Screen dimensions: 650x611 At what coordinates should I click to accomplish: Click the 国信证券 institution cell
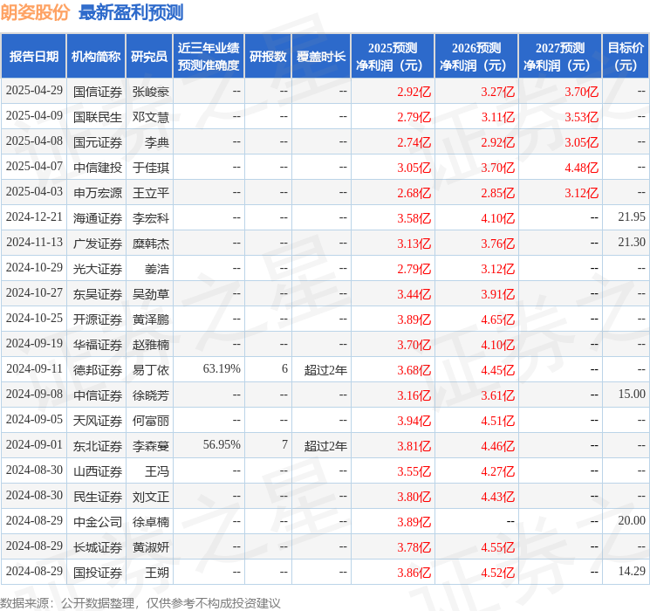point(98,92)
